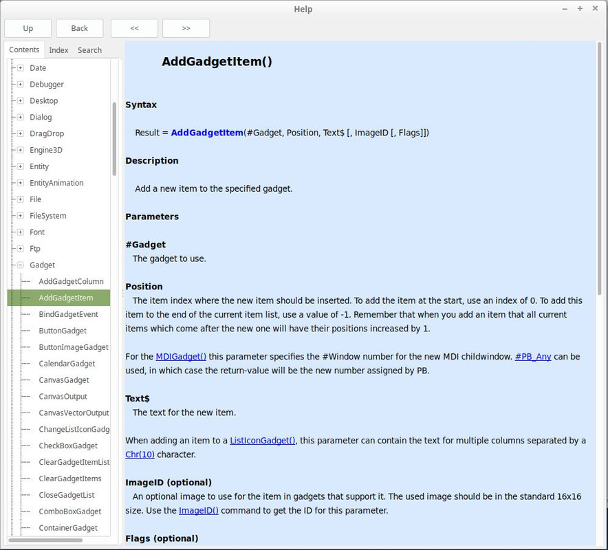Open the CanvasOutput topic
Screen dimensions: 608x550
tap(63, 397)
